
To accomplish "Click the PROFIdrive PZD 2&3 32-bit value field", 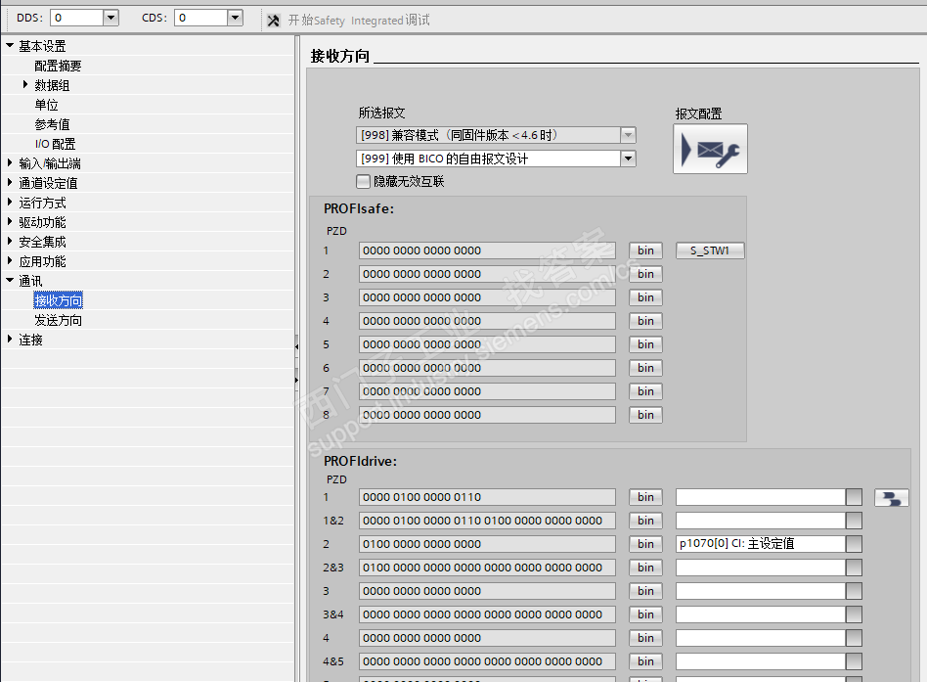I will [487, 568].
